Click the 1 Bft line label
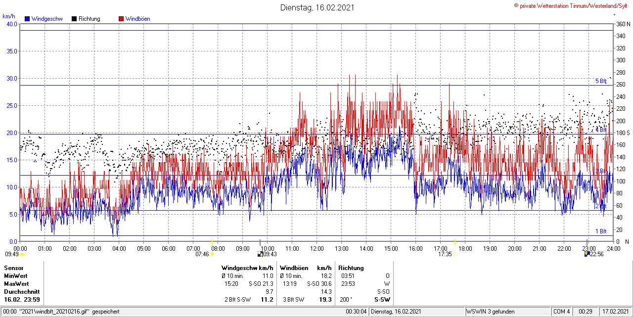633x317 pixels. pos(601,231)
